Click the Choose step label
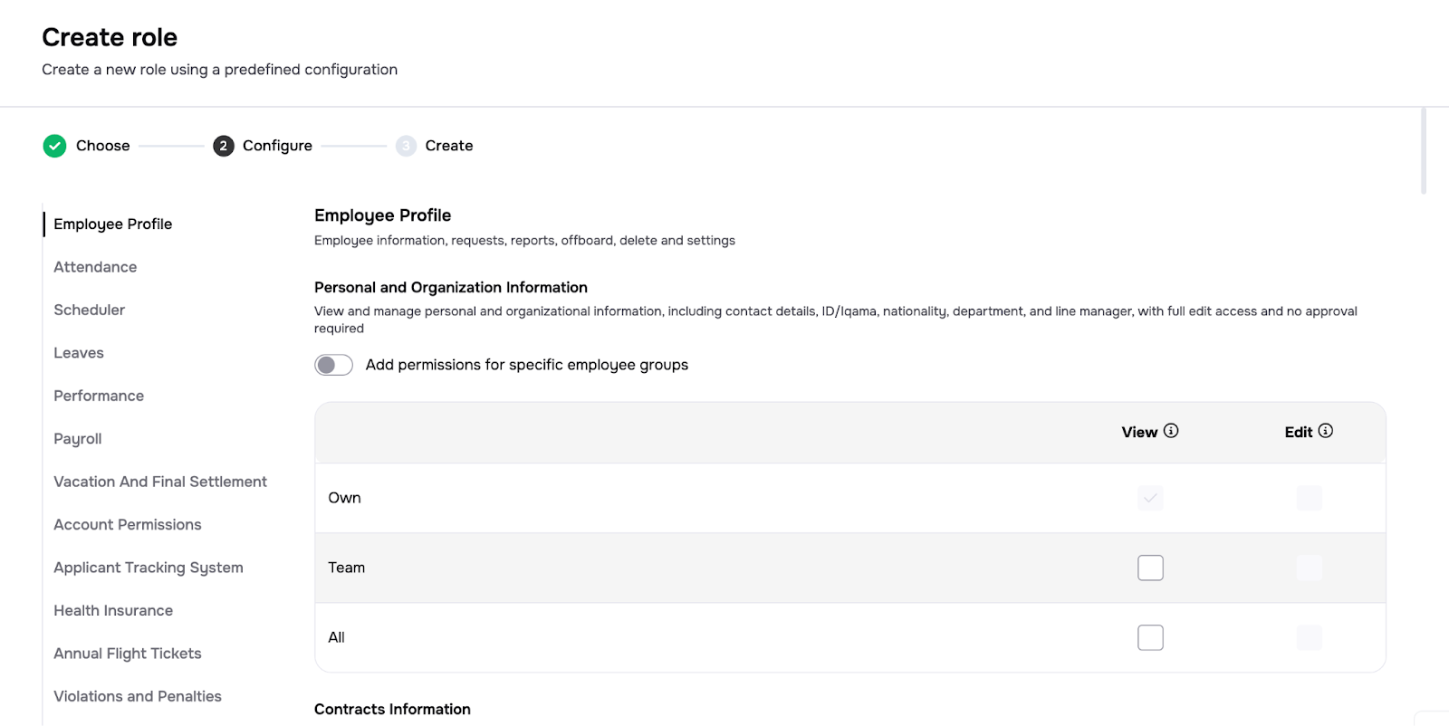 (102, 146)
